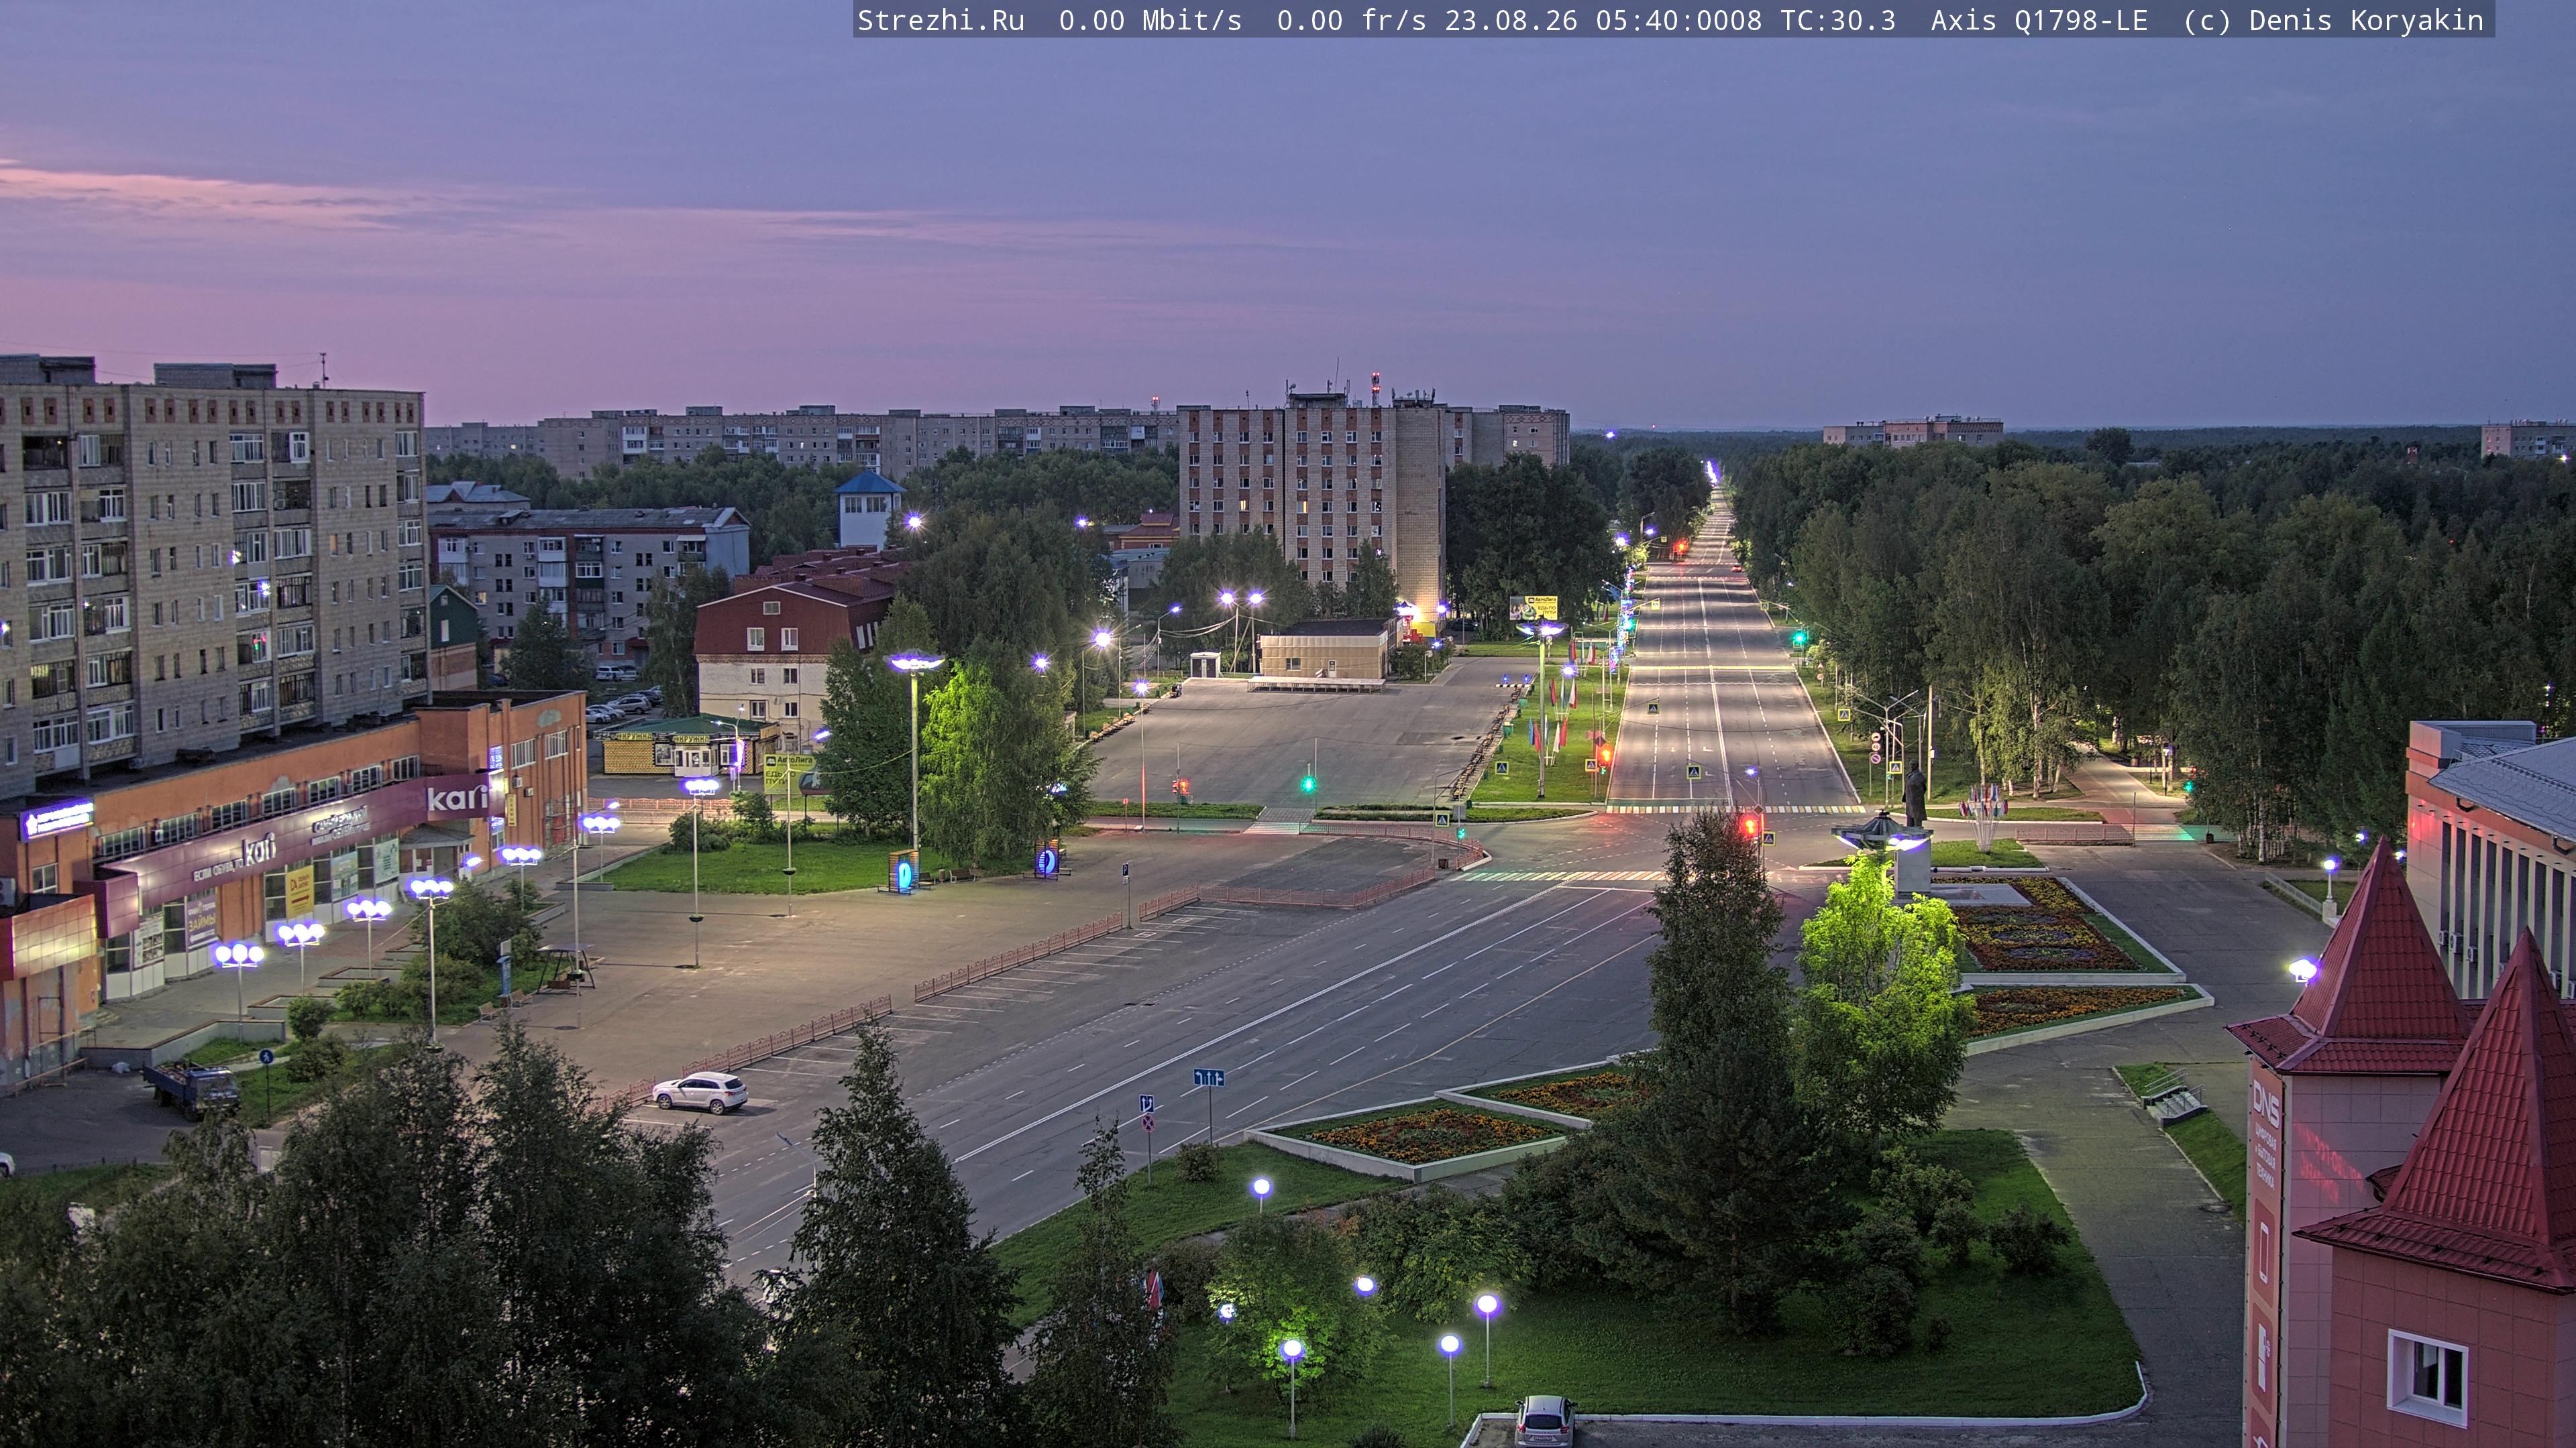Click the "Axis Q1798-LE" camera model text
Screen dimensions: 2576x1448
point(2039,21)
